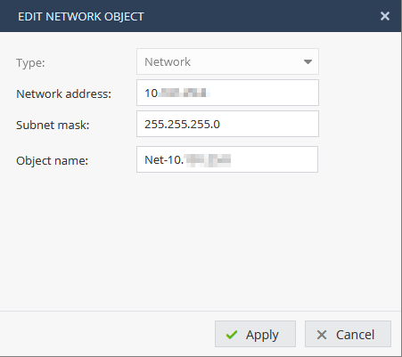402x357 pixels.
Task: Click the Type dropdown arrow
Action: pos(308,62)
